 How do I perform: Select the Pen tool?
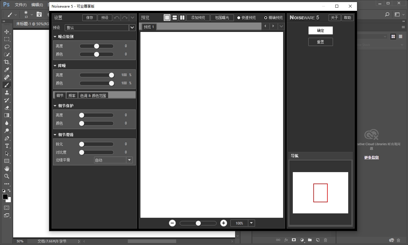[6, 138]
